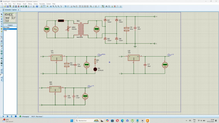The image size is (219, 123).
Task: Select the Text Script mode tool
Action: (x=1, y=24)
